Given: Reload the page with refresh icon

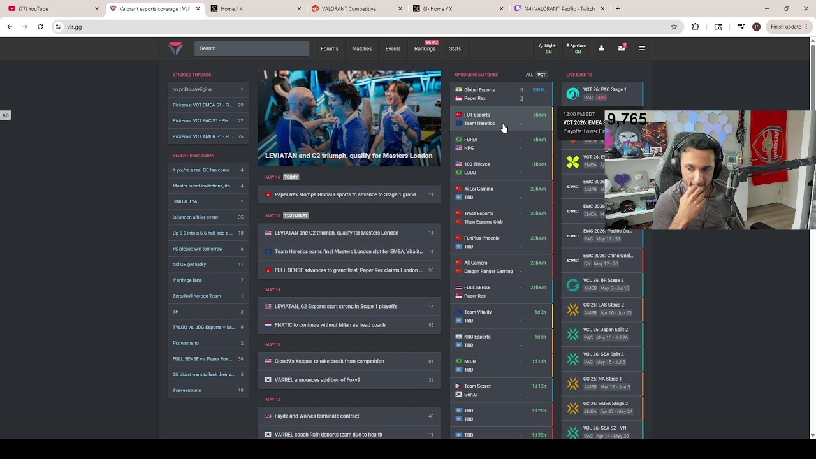Looking at the screenshot, I should 40,27.
